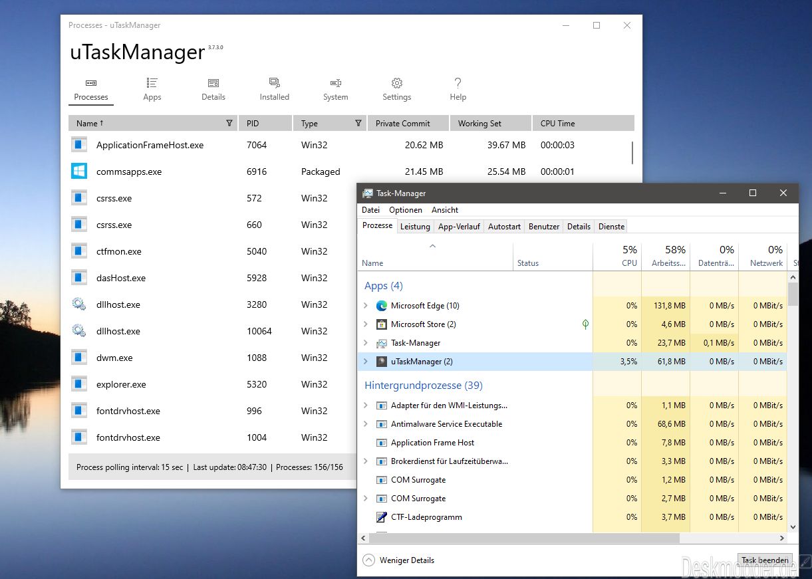
Task: Expand the uTaskManager (2) group
Action: pos(366,362)
